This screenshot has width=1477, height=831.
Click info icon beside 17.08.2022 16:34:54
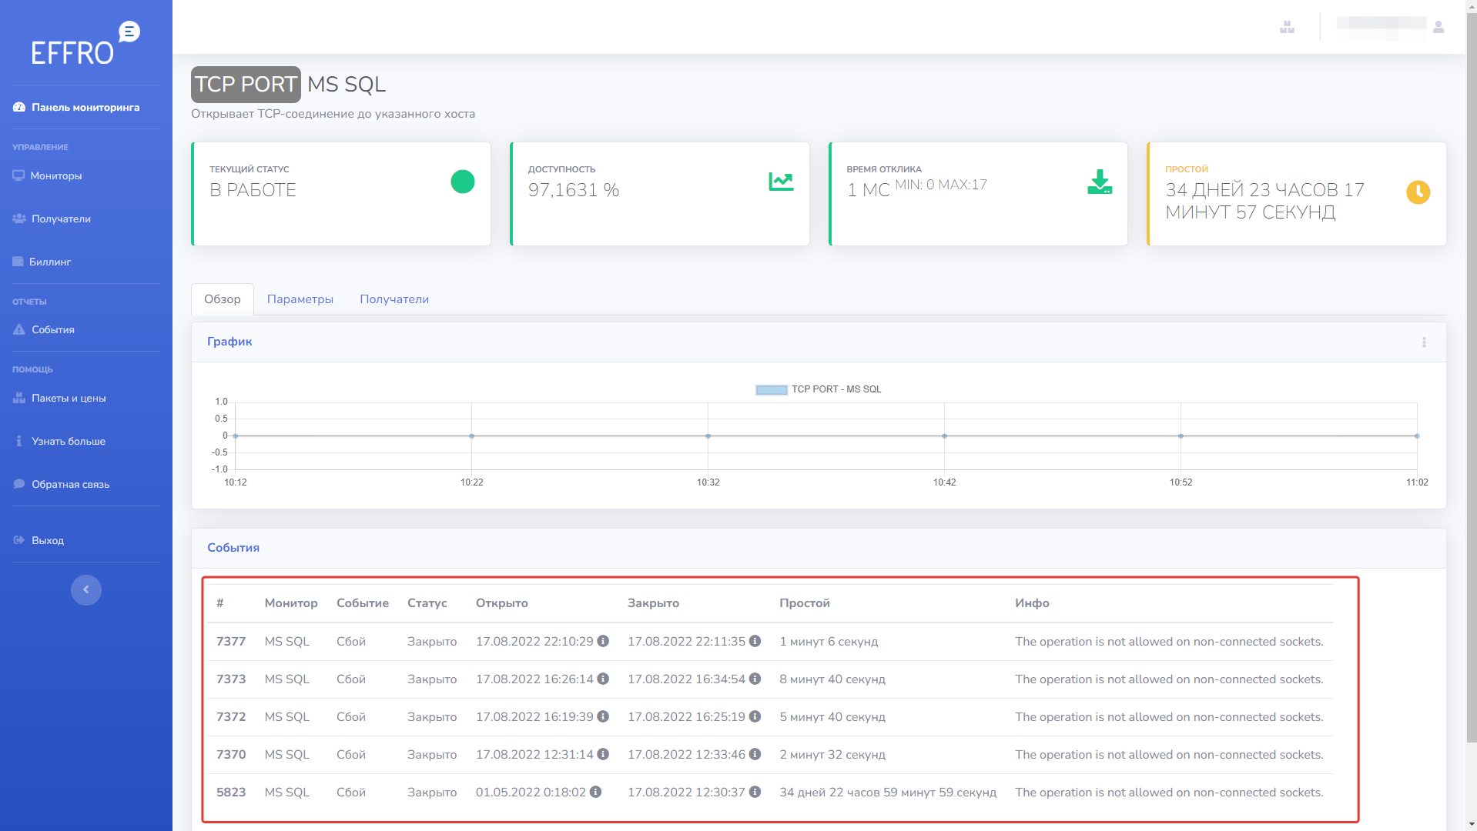[755, 679]
